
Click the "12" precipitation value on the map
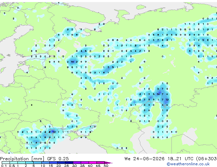54,132
